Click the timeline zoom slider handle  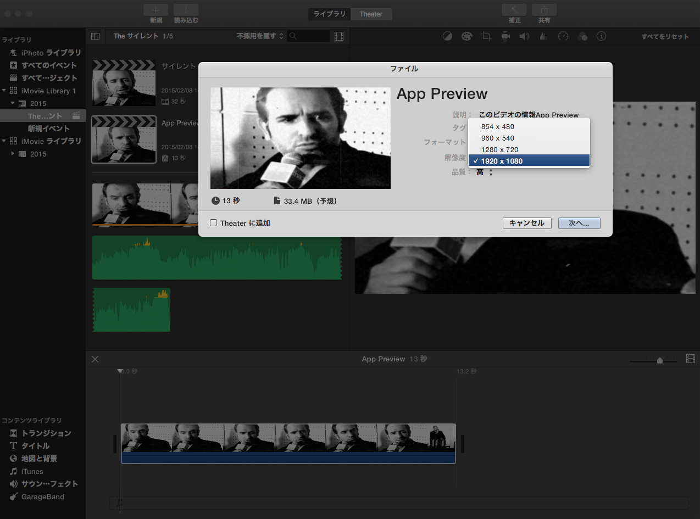tap(659, 360)
